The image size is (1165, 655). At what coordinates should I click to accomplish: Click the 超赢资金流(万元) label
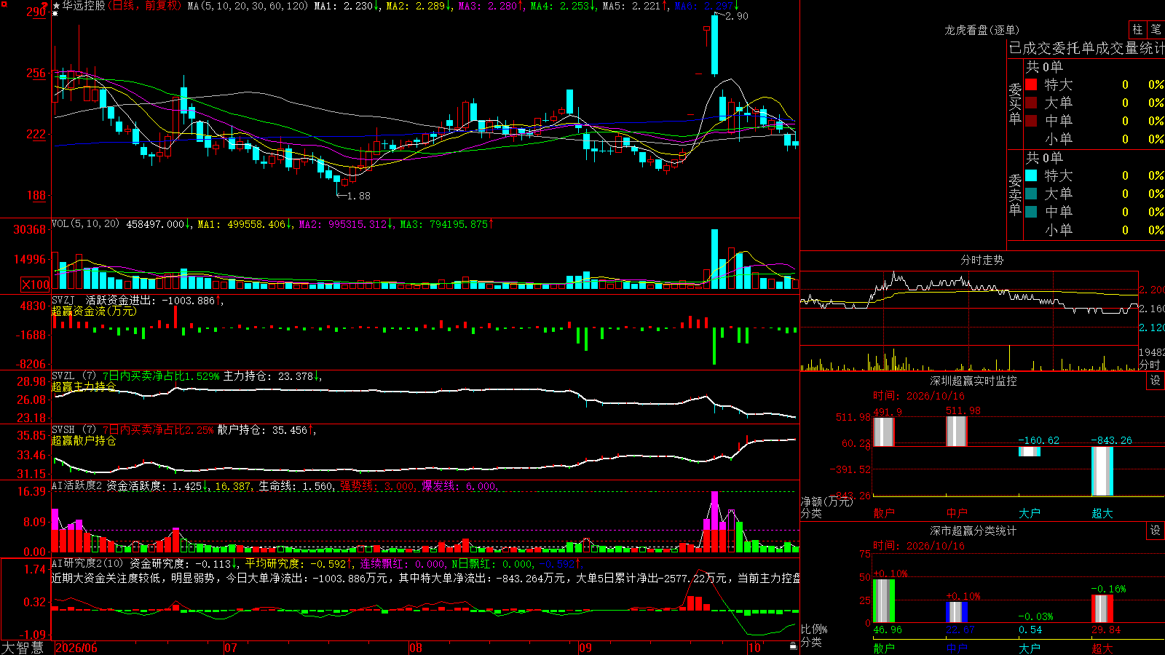pyautogui.click(x=94, y=311)
